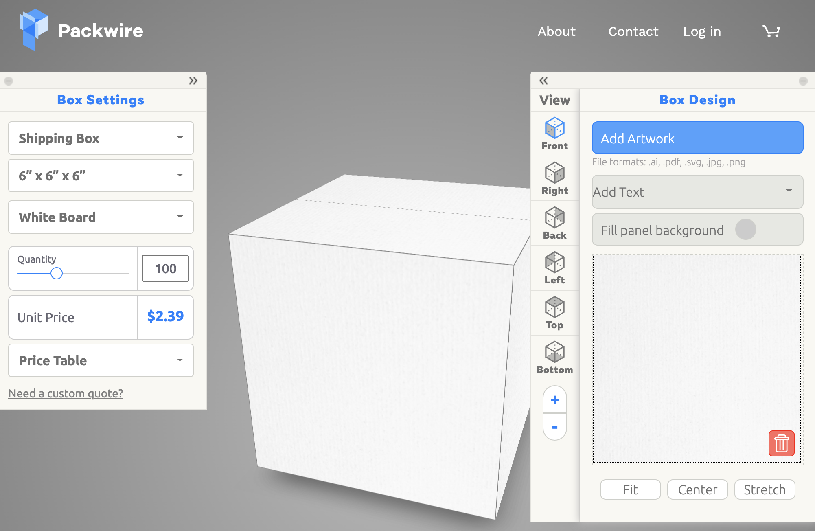Open the About page
The width and height of the screenshot is (815, 531).
(556, 31)
